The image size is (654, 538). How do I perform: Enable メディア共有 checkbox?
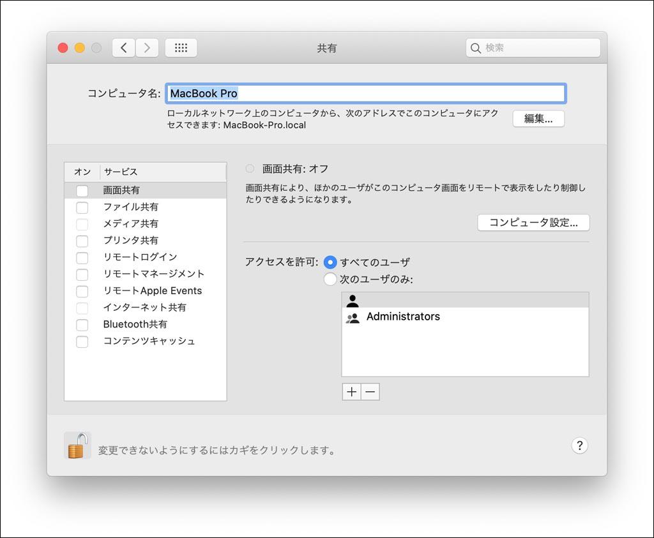[x=82, y=224]
